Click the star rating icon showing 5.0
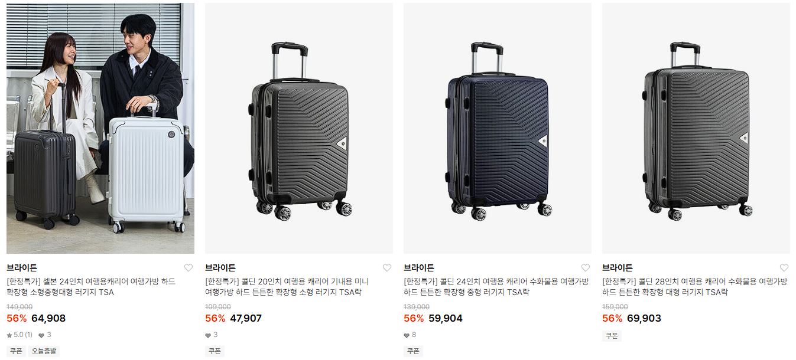The width and height of the screenshot is (796, 360). pos(9,335)
